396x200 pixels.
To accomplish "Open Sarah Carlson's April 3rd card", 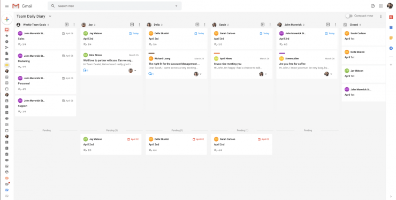I will point(242,39).
